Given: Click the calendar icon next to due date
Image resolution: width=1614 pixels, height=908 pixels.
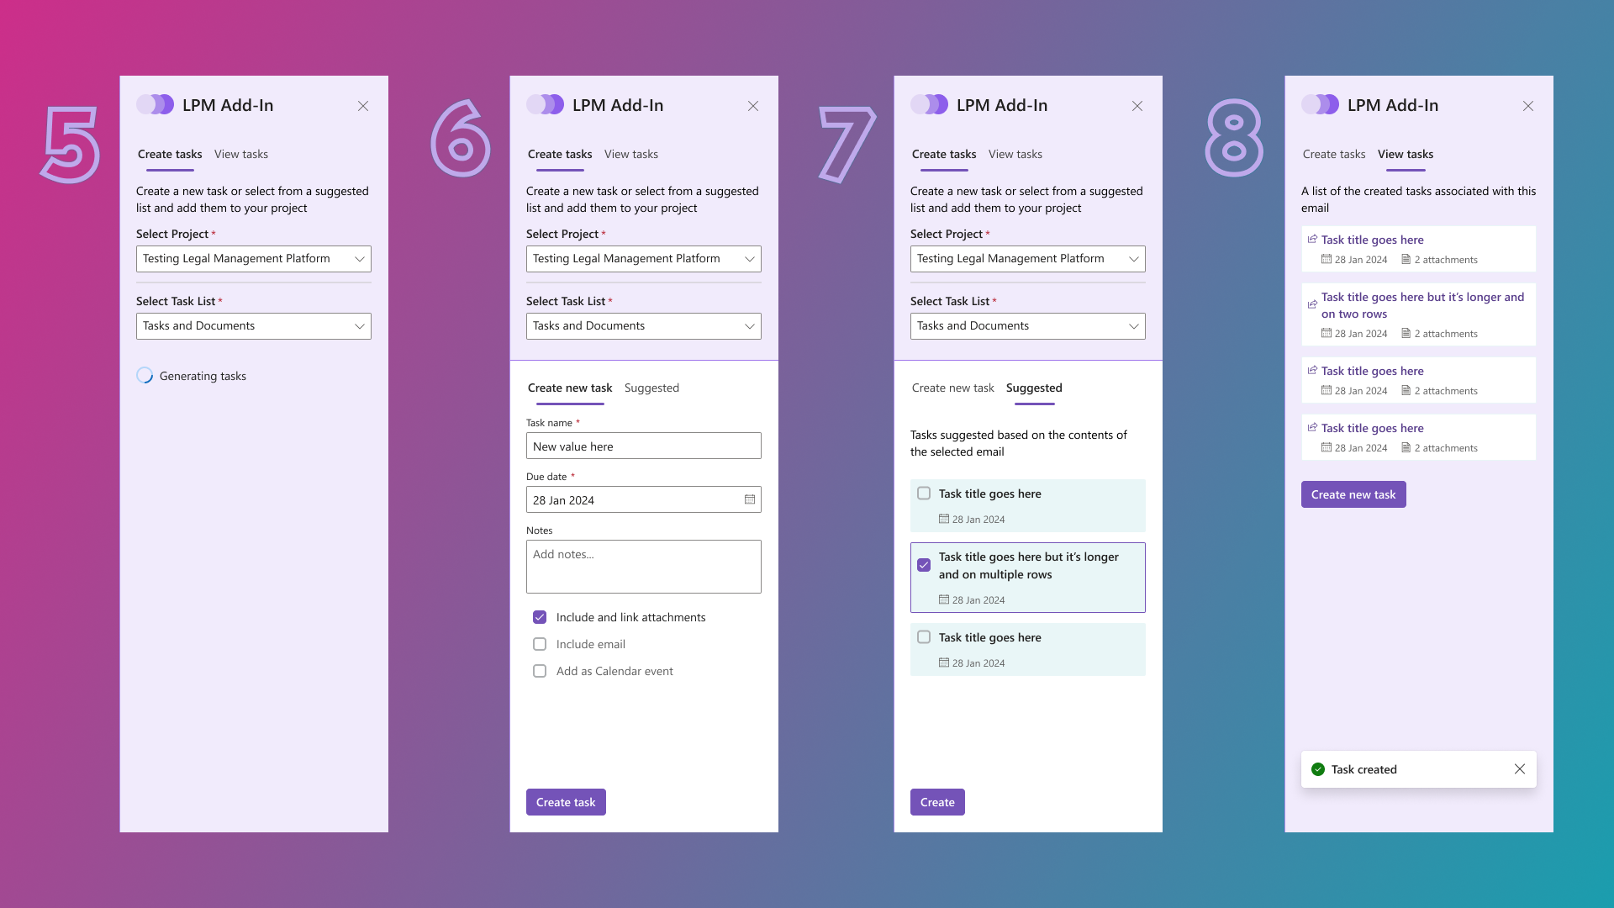Looking at the screenshot, I should (x=749, y=499).
